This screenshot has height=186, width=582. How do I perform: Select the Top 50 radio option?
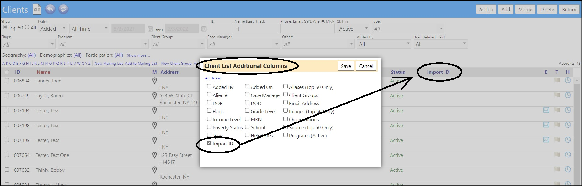tap(5, 27)
